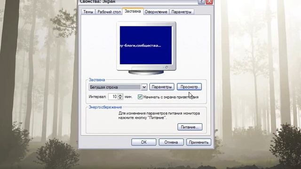Preview screensaver with Просмотр button
This screenshot has width=301, height=169.
[x=189, y=87]
